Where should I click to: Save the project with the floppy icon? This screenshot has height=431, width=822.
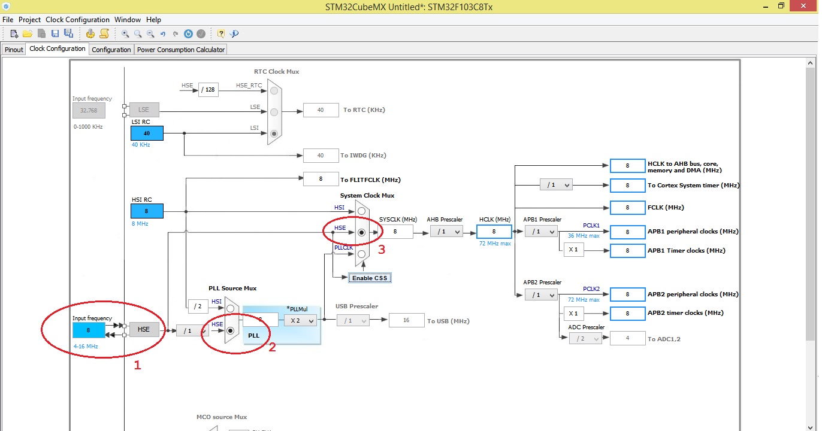click(x=55, y=34)
